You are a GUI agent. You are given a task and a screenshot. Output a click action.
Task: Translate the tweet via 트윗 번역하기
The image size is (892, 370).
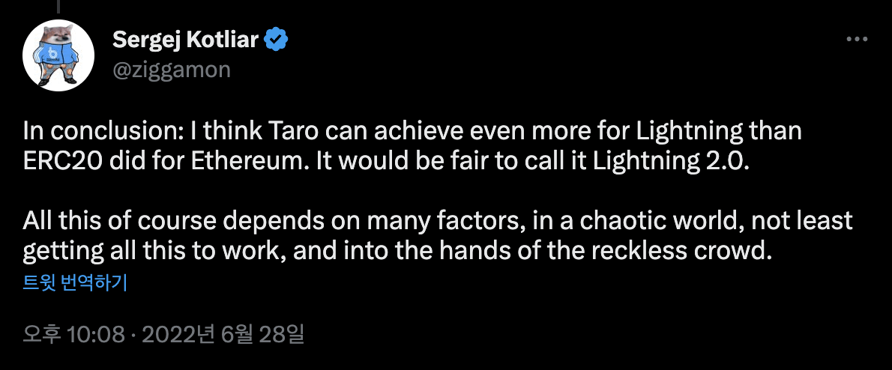point(74,283)
